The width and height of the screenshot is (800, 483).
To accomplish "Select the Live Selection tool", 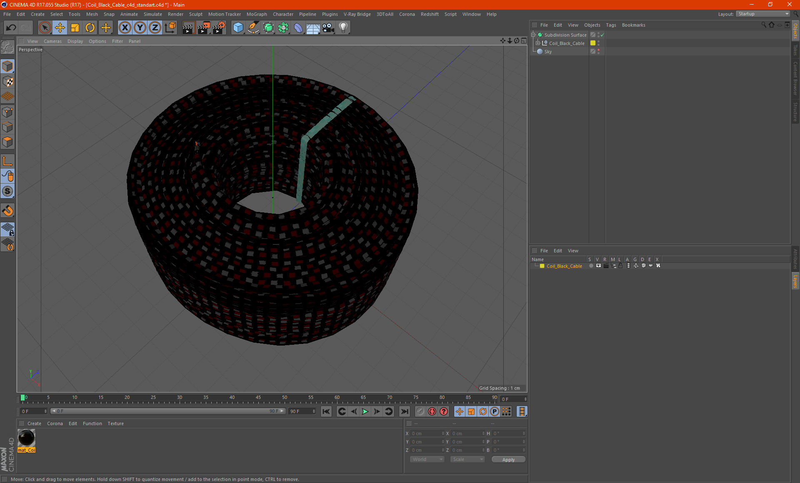I will pyautogui.click(x=45, y=28).
